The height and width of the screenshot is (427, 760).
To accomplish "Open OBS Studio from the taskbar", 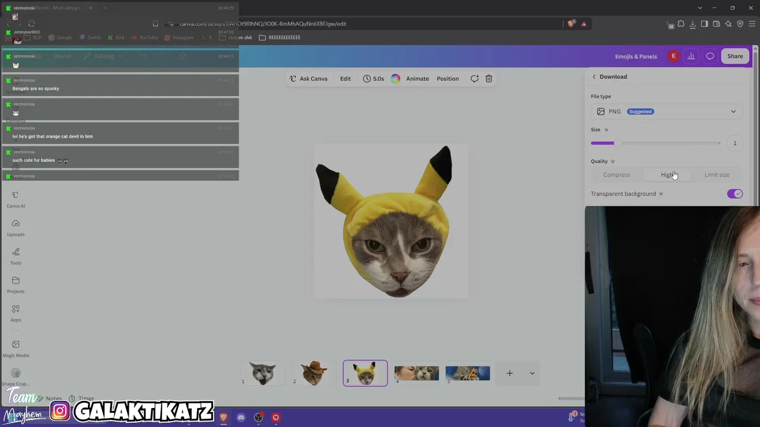I will tap(258, 418).
